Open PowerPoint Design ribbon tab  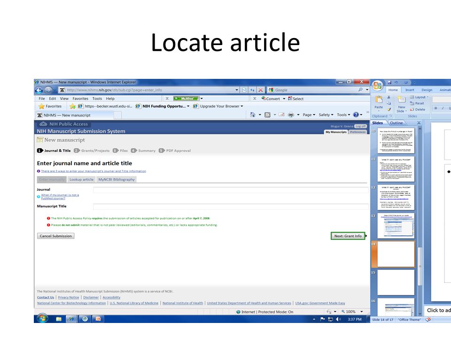click(427, 90)
